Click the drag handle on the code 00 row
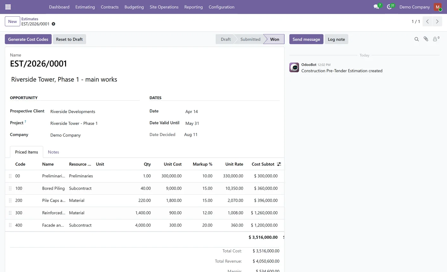The image size is (447, 272). [x=10, y=176]
